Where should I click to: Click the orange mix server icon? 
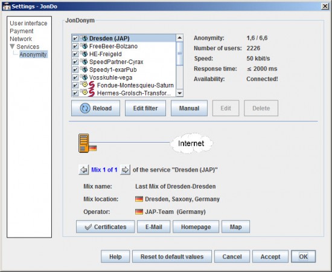tap(84, 143)
